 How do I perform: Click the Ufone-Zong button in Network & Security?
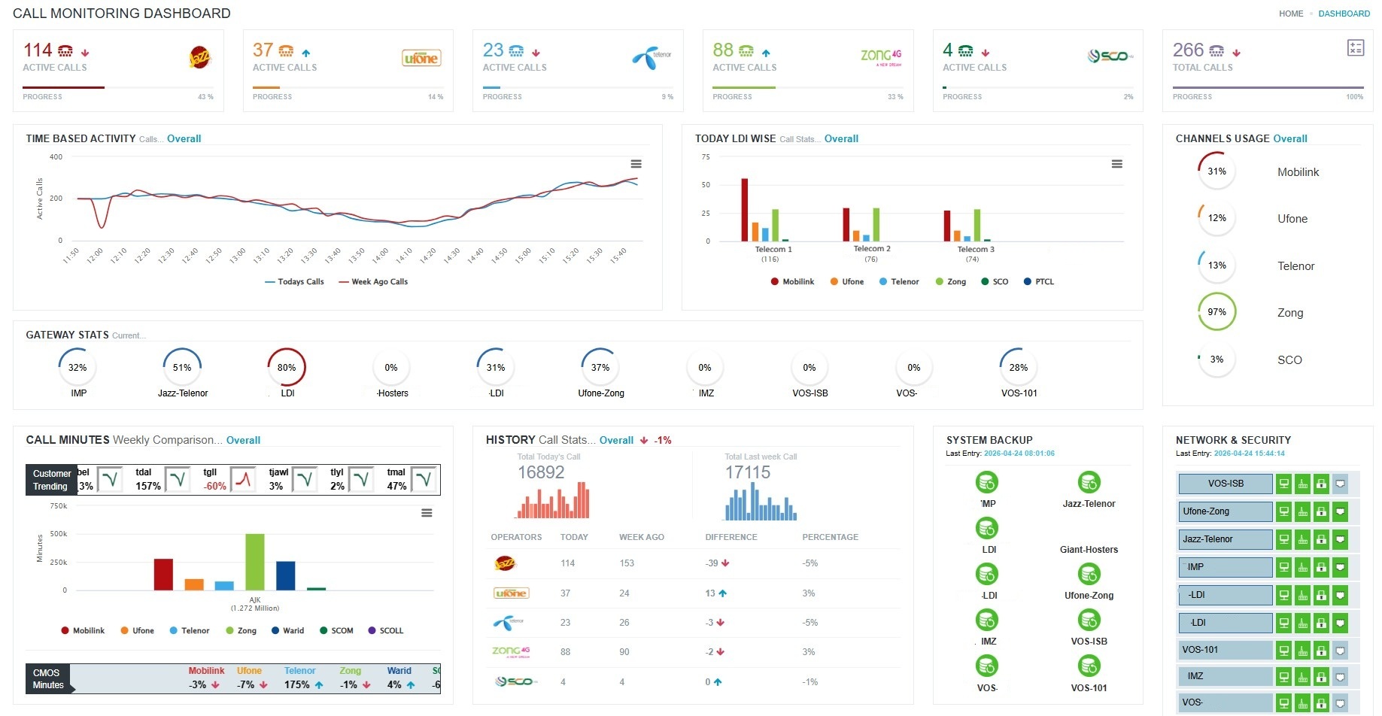pyautogui.click(x=1226, y=511)
